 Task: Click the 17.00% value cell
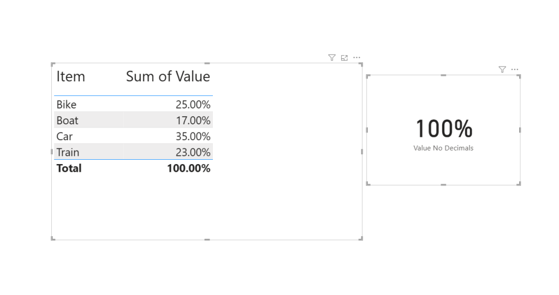click(x=193, y=120)
